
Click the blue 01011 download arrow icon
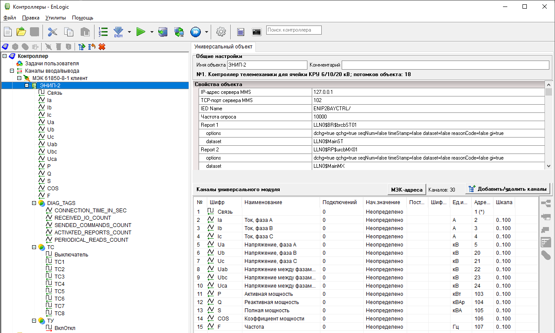click(x=118, y=32)
